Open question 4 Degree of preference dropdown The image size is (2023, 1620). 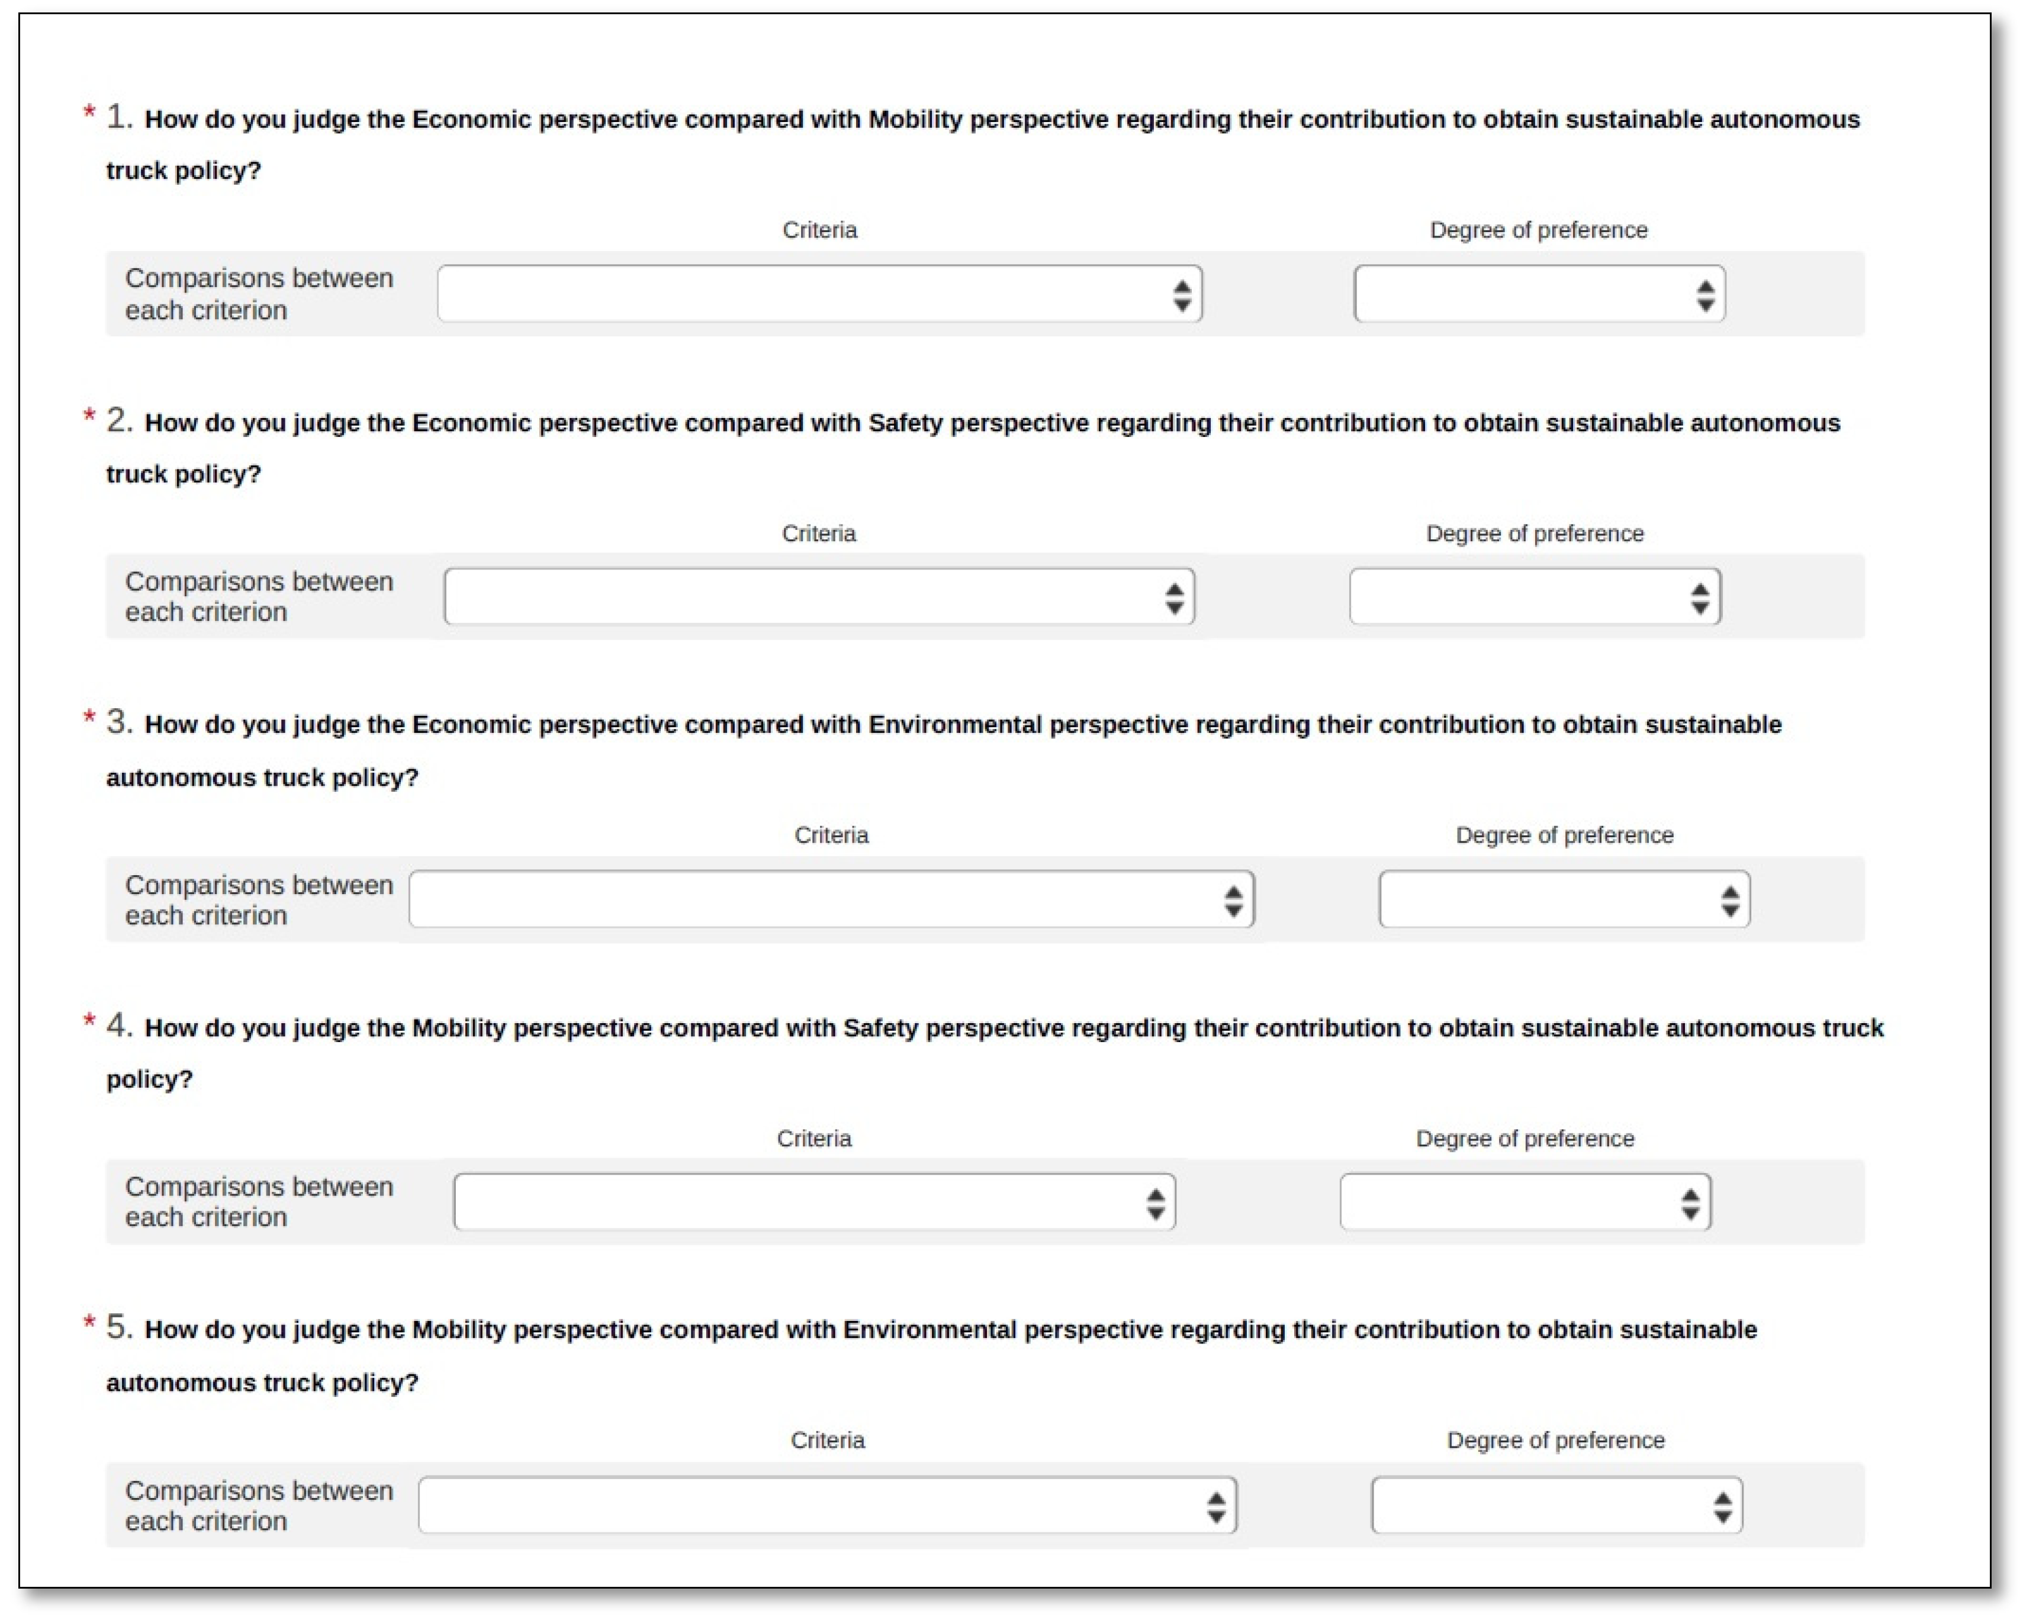[x=1525, y=1201]
